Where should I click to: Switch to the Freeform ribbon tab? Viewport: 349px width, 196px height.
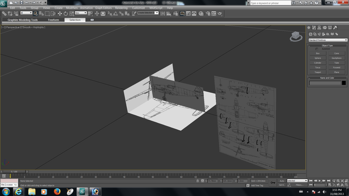pyautogui.click(x=53, y=20)
